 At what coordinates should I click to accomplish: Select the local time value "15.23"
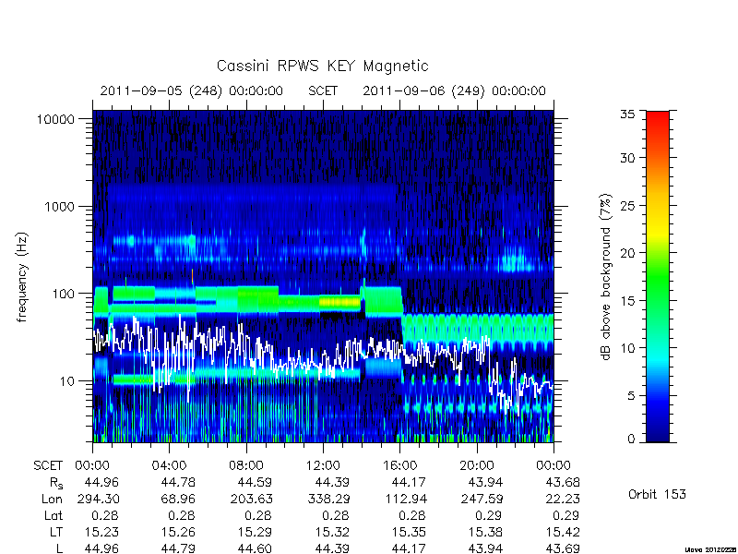tap(101, 532)
